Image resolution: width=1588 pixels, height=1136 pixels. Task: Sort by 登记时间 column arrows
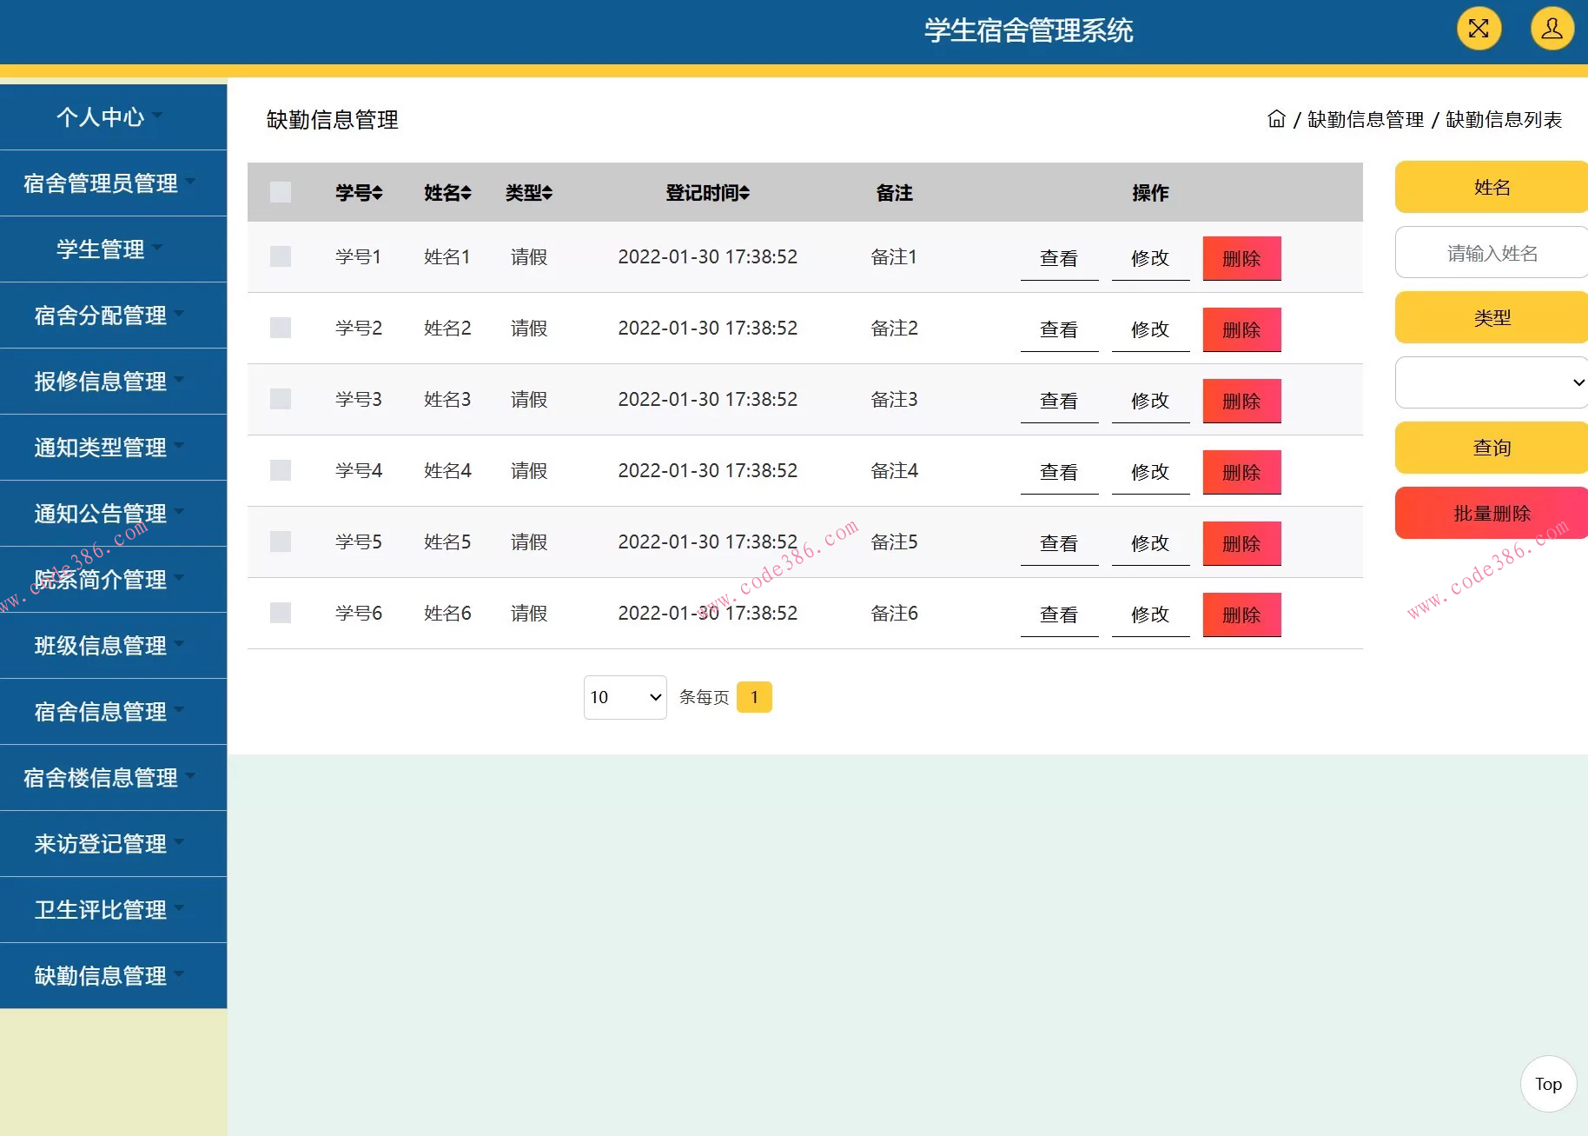coord(745,193)
